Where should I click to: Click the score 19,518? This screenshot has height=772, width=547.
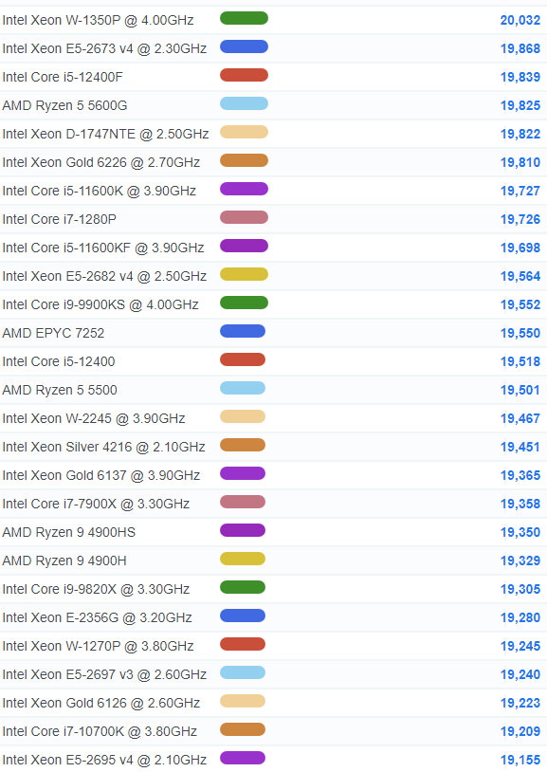click(x=520, y=362)
